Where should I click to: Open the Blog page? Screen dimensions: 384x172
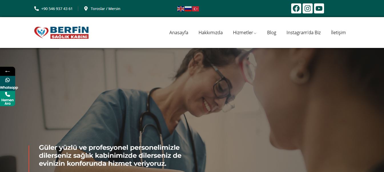coord(272,33)
